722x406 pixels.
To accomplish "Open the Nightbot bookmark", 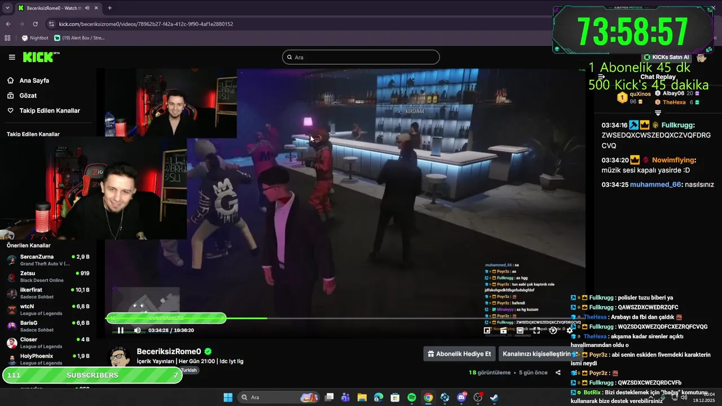I will click(35, 38).
